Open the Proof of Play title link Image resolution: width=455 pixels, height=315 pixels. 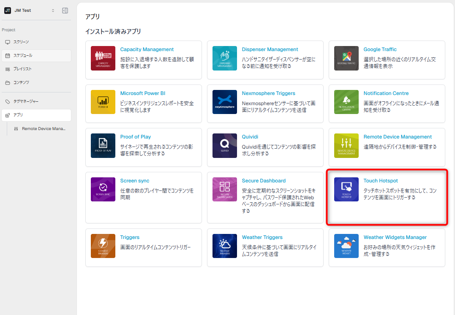click(x=136, y=137)
